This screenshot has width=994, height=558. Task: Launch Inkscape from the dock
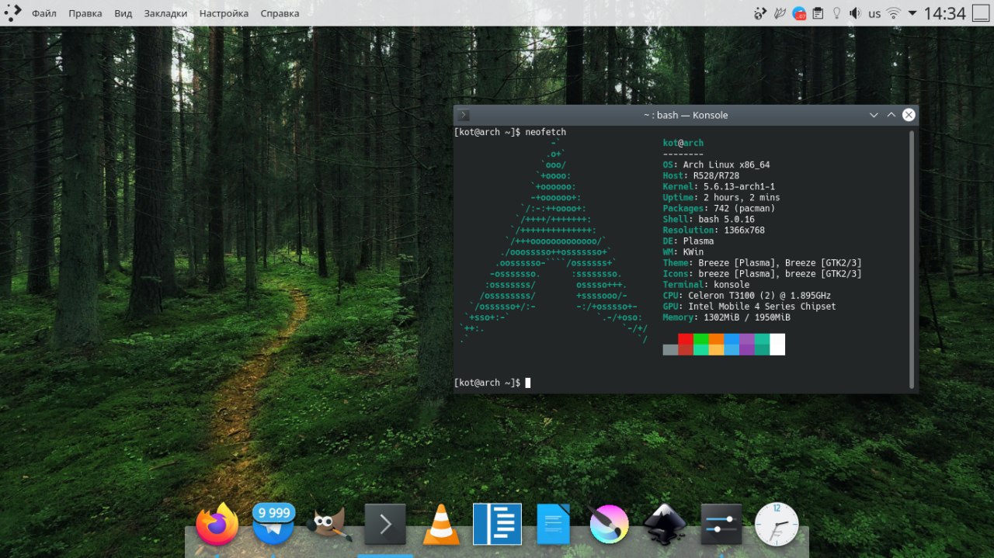[x=665, y=525]
